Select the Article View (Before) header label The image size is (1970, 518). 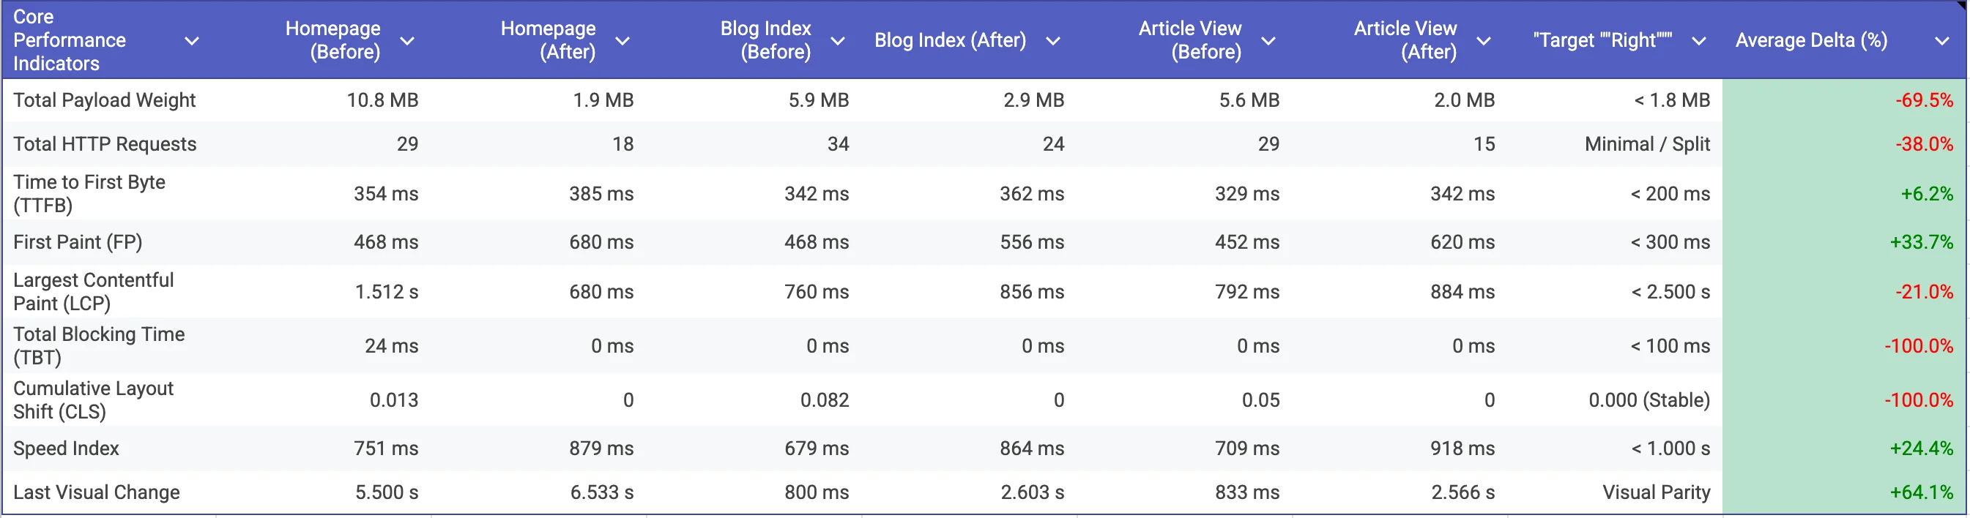[1190, 40]
